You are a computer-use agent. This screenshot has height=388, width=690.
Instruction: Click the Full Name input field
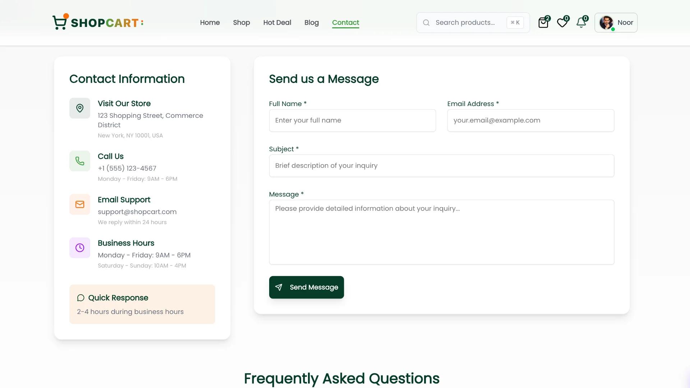tap(352, 120)
